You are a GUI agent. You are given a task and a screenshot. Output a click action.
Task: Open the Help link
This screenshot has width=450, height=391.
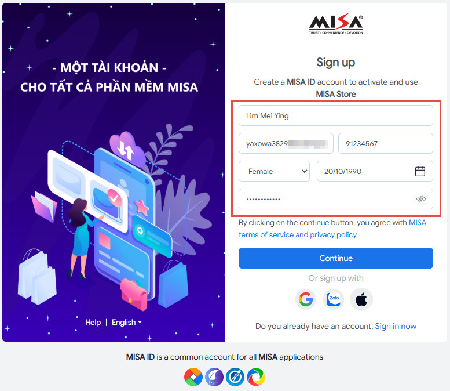coord(93,323)
